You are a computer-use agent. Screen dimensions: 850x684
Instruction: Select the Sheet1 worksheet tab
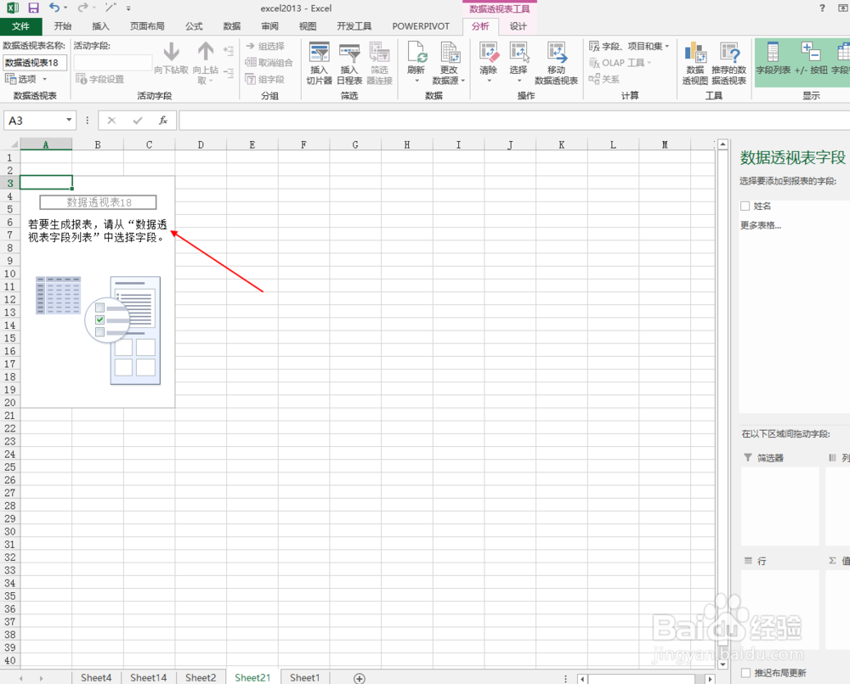coord(304,677)
